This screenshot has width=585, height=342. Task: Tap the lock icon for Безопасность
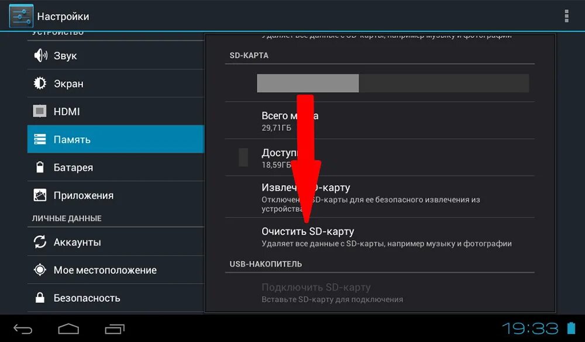click(x=40, y=297)
